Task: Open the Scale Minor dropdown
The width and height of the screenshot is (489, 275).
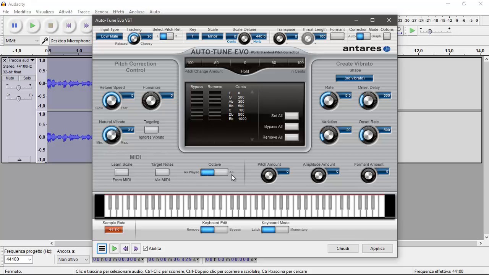Action: (x=213, y=36)
